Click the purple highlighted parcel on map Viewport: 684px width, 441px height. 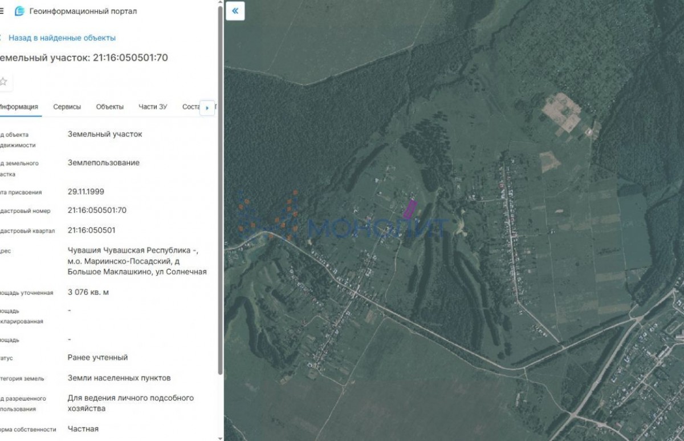[x=409, y=209]
